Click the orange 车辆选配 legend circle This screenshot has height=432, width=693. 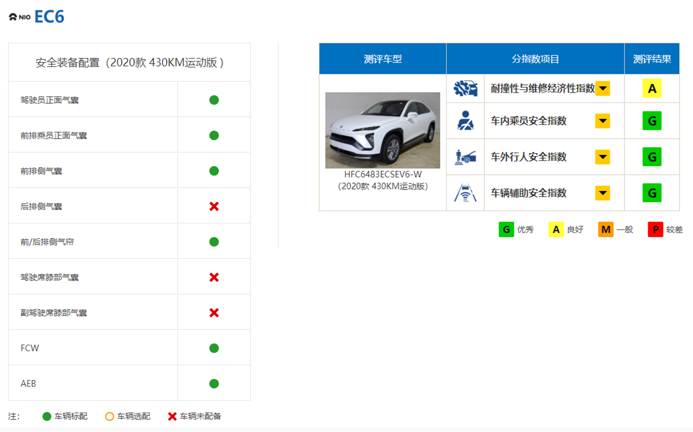tap(109, 417)
